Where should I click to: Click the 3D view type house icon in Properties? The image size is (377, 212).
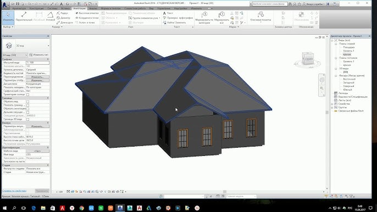[9, 46]
